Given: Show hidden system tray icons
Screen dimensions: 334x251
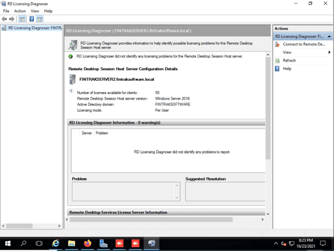Looking at the screenshot, I should click(276, 244).
